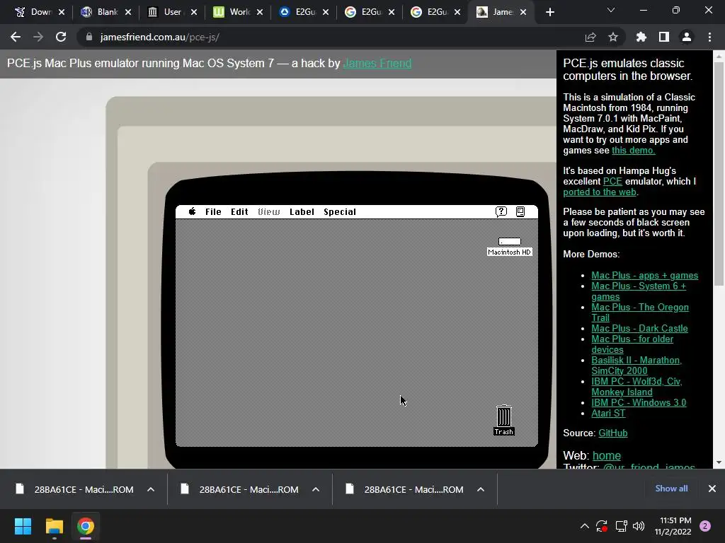
Task: Open the Apple menu in the emulator
Action: point(192,211)
